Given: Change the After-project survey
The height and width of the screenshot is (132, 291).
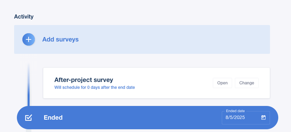Looking at the screenshot, I should 247,83.
